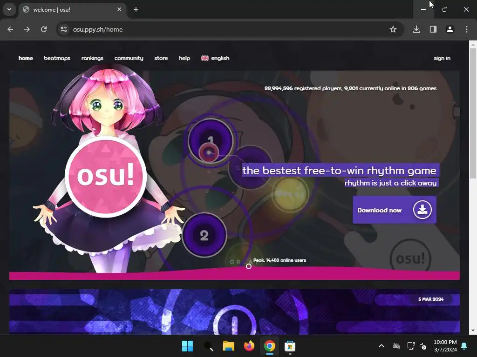Open Firefox from the taskbar
477x357 pixels.
coord(249,346)
